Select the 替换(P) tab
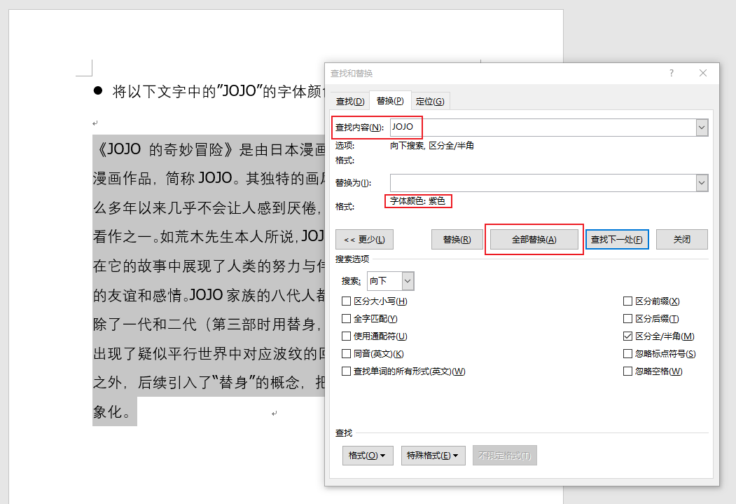 pyautogui.click(x=390, y=100)
